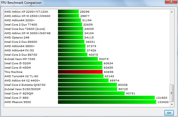Click the score value 60655

(x=108, y=68)
